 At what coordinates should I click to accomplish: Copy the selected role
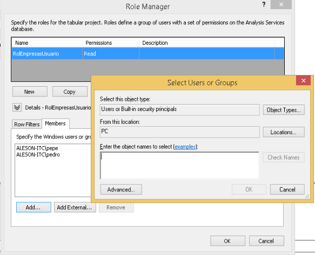70,92
